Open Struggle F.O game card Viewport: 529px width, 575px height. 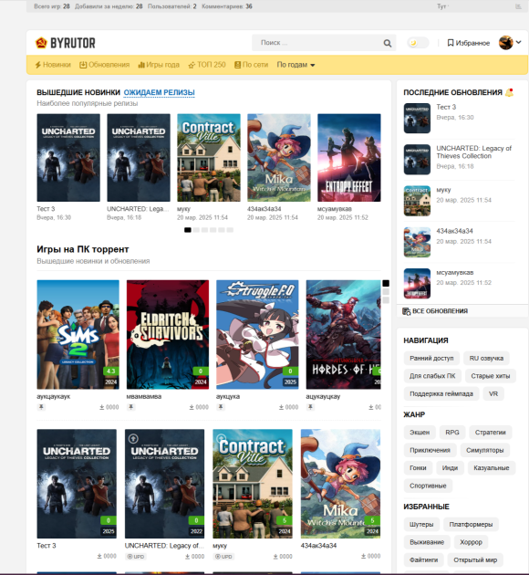point(257,334)
